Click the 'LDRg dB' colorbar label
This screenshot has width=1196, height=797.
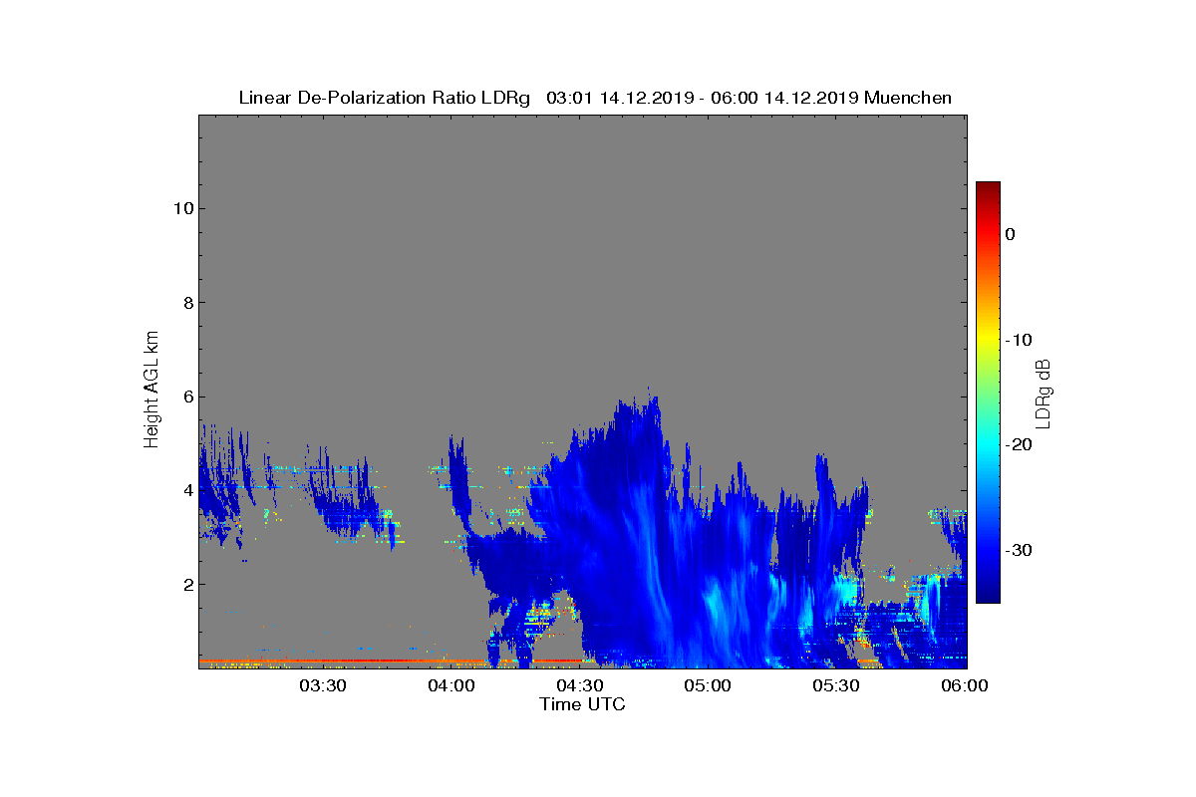[1044, 394]
